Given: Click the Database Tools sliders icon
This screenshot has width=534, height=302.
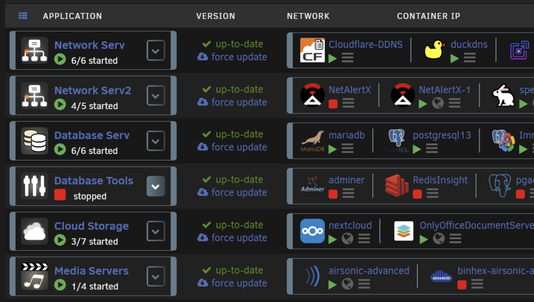Looking at the screenshot, I should pos(34,186).
